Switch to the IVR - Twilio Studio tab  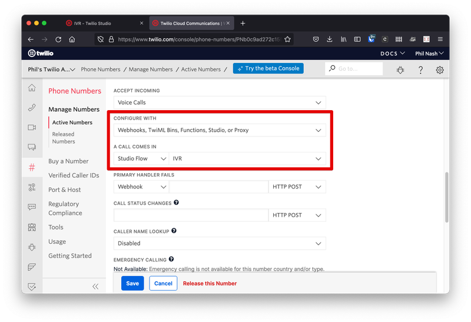105,23
